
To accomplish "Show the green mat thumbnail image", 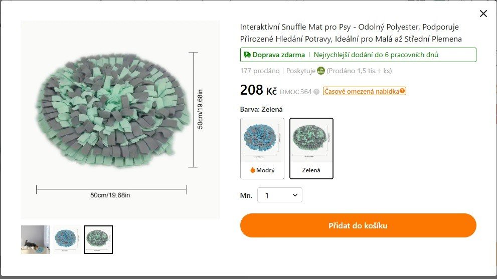I will pos(98,239).
